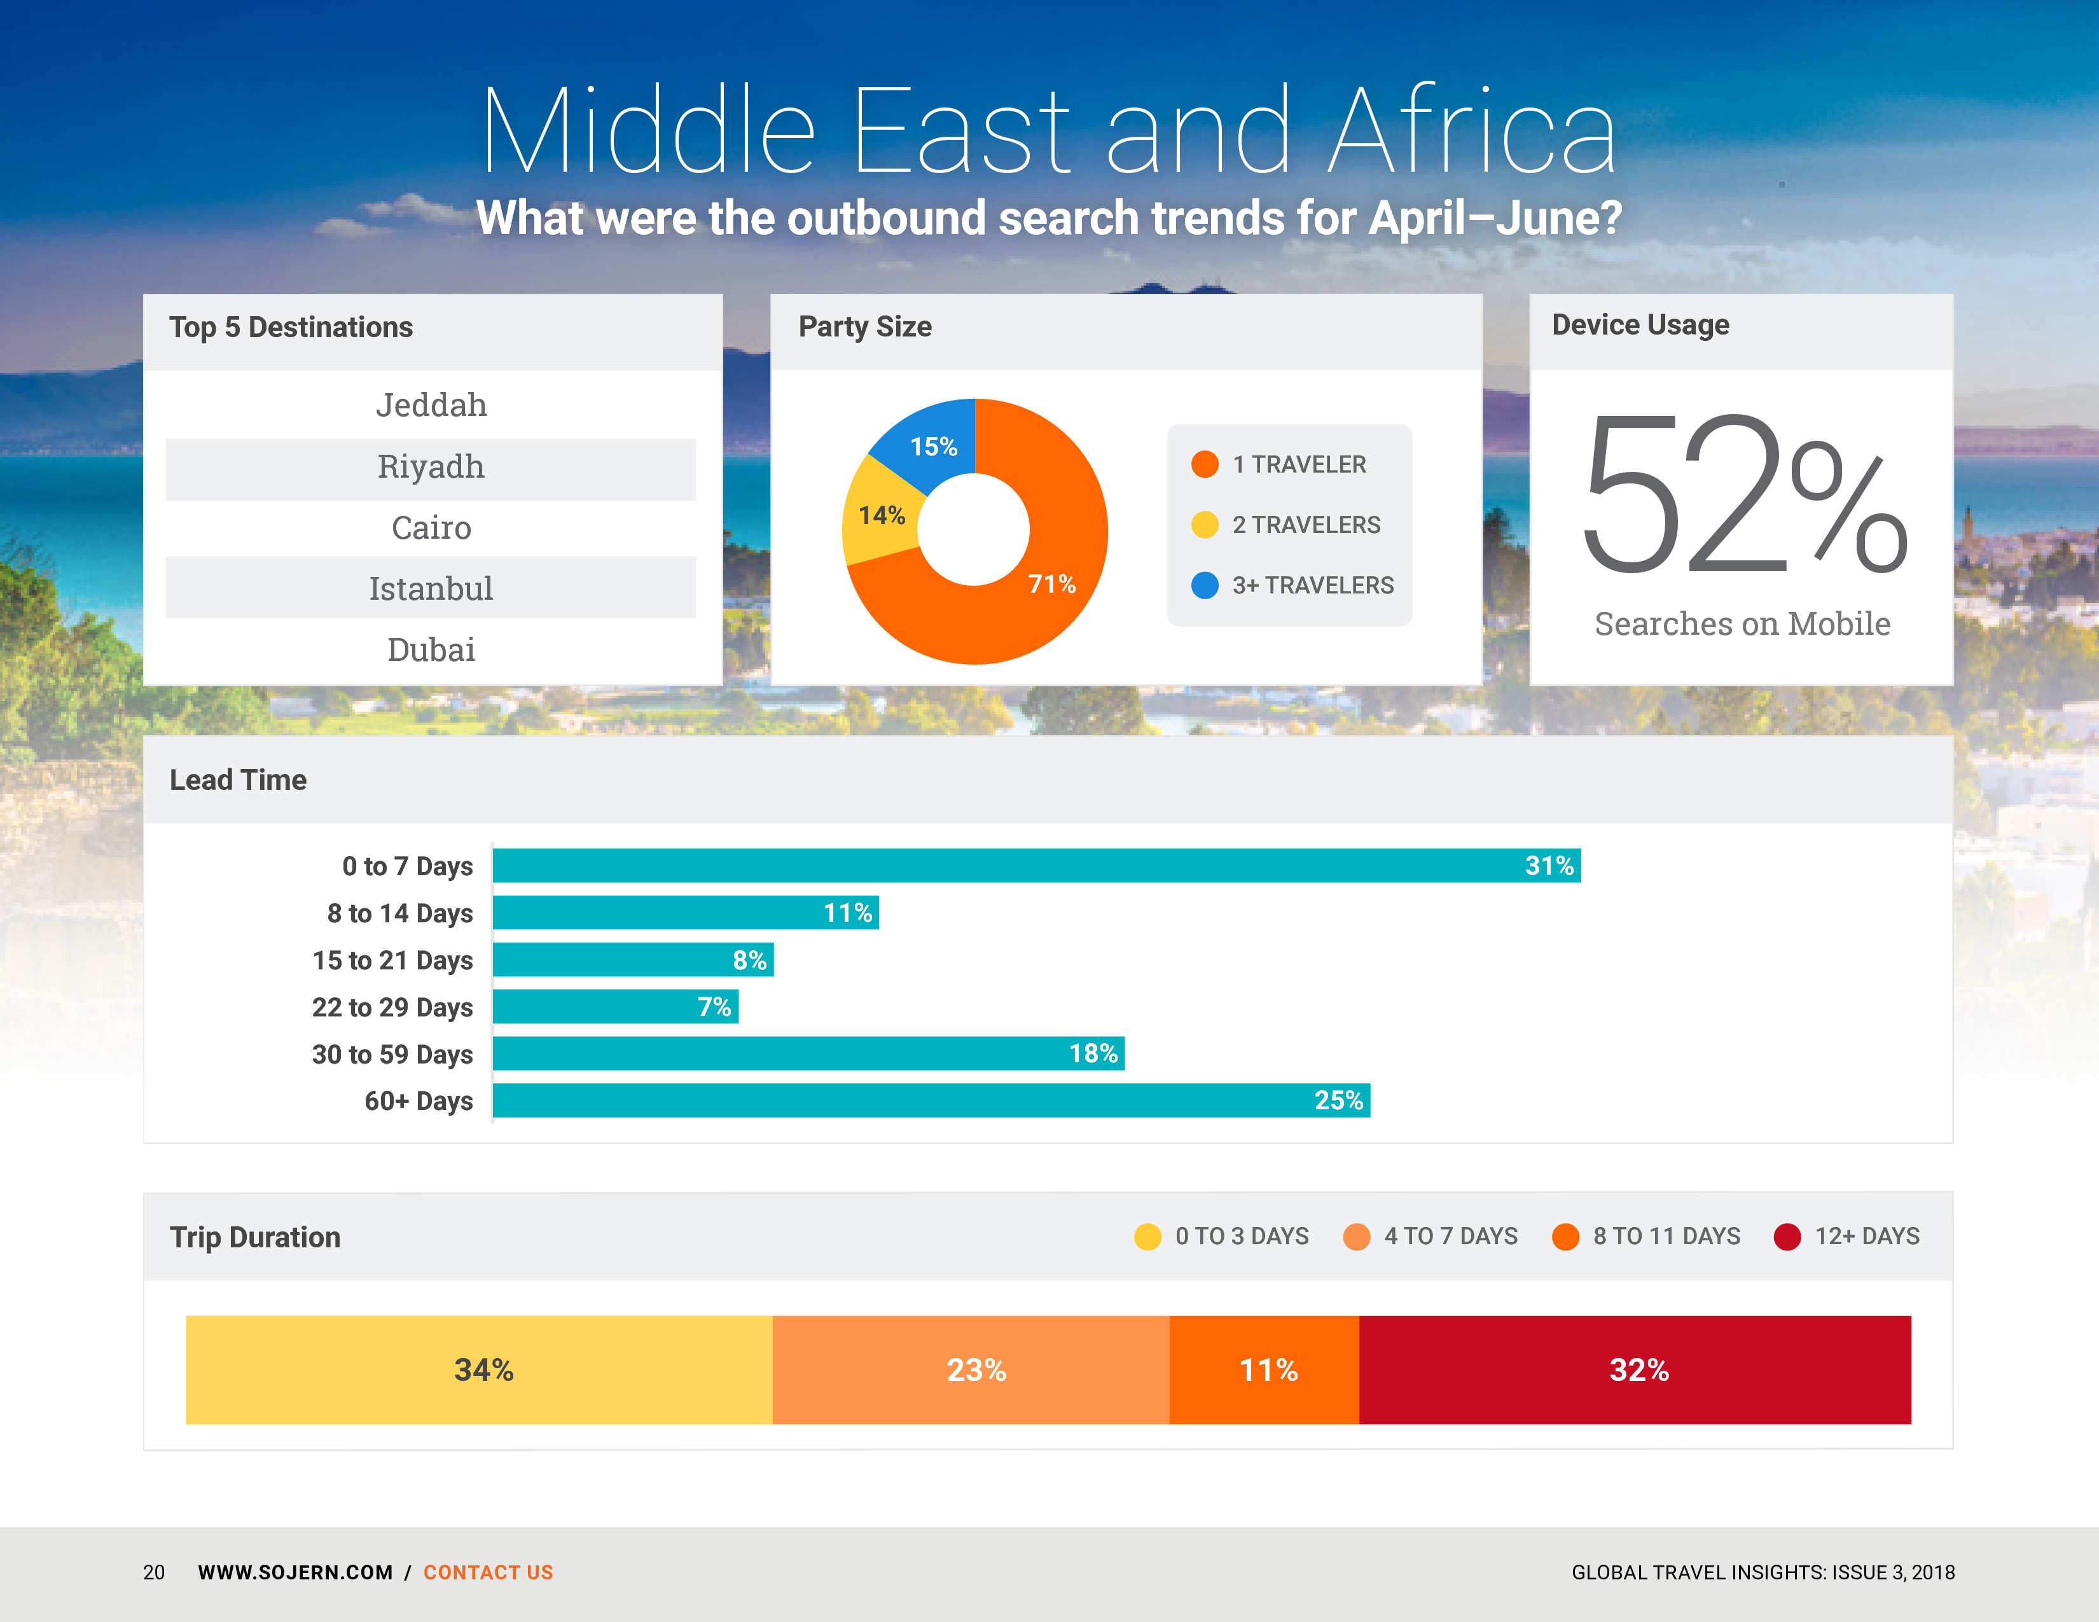
Task: Click the 0 to 3 Days legend dot
Action: pos(1147,1237)
